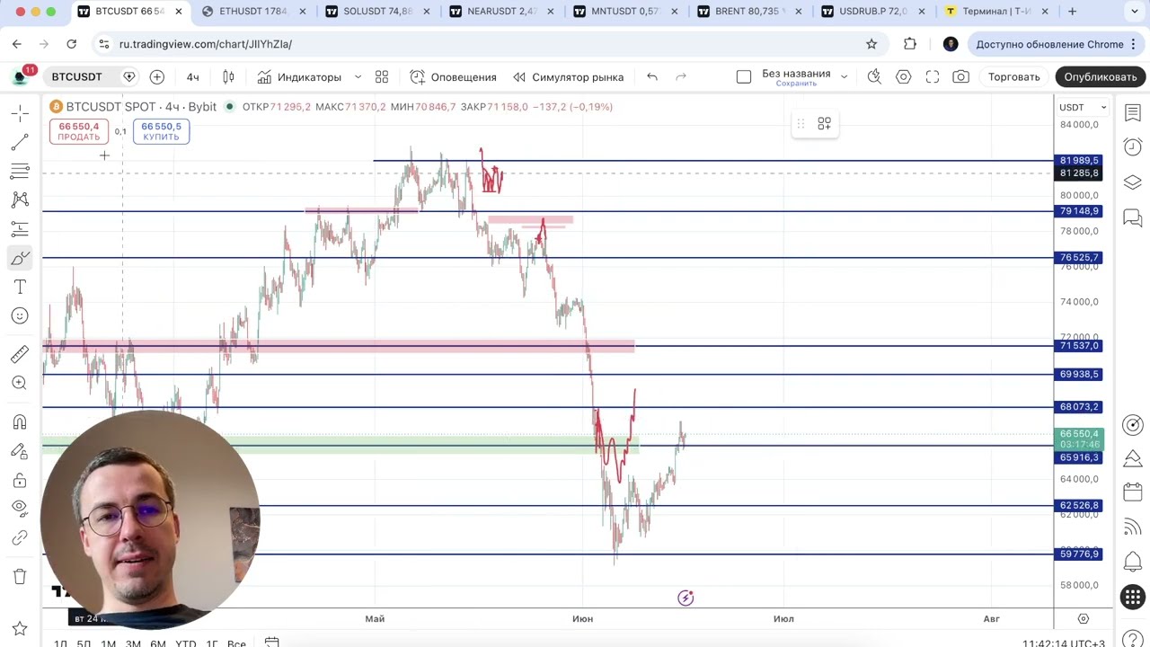
Task: Open the floating toolbar layout-plus icon
Action: coord(824,124)
